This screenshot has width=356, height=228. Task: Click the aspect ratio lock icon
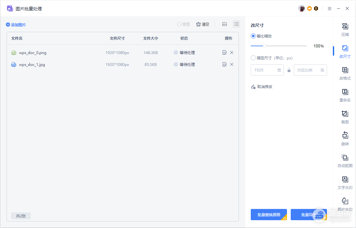pos(289,70)
